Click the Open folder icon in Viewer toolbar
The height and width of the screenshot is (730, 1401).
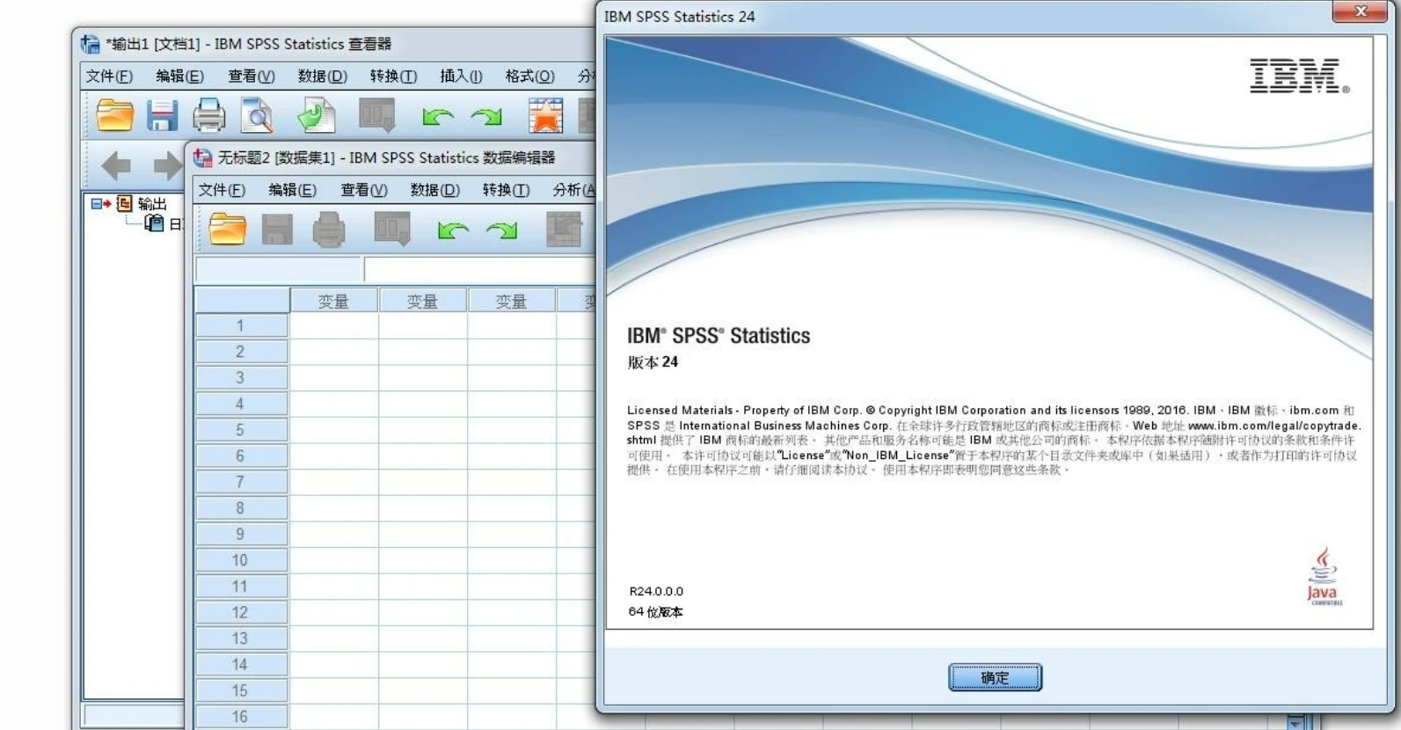tap(114, 115)
